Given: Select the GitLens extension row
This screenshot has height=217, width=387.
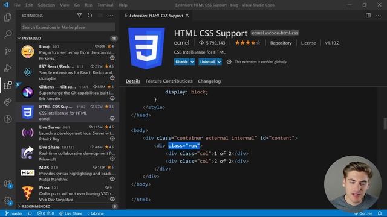Looking at the screenshot, I should [68, 92].
